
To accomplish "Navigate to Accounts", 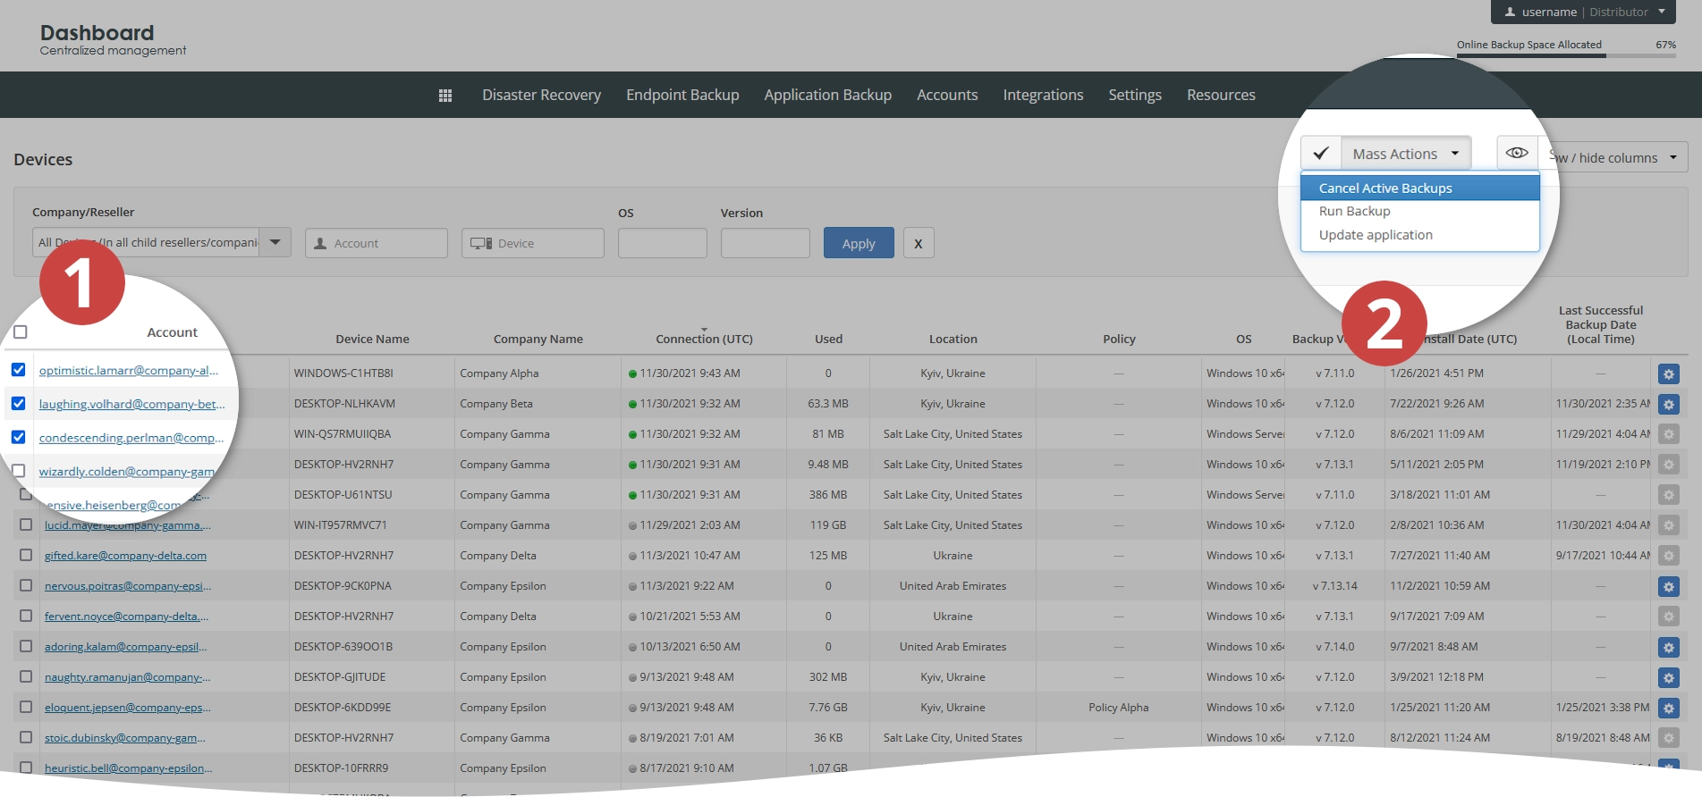I will [947, 95].
